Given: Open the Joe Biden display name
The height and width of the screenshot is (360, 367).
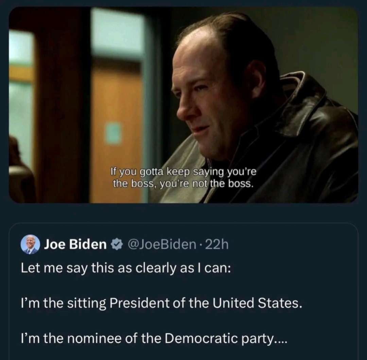Looking at the screenshot, I should click(75, 244).
